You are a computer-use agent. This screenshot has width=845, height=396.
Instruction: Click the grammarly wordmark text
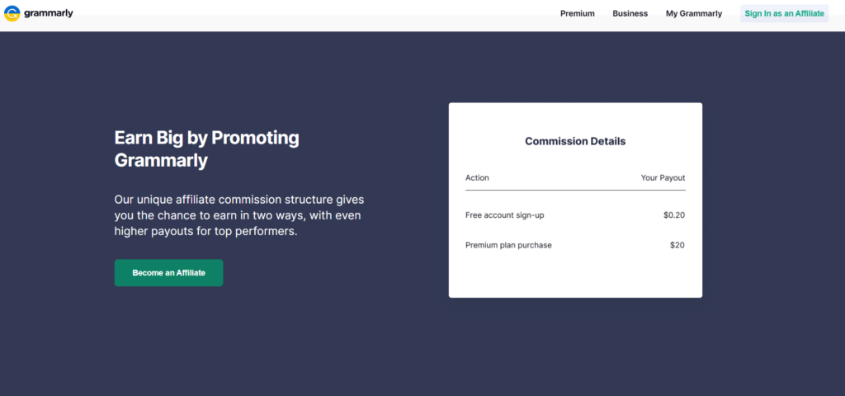[49, 13]
